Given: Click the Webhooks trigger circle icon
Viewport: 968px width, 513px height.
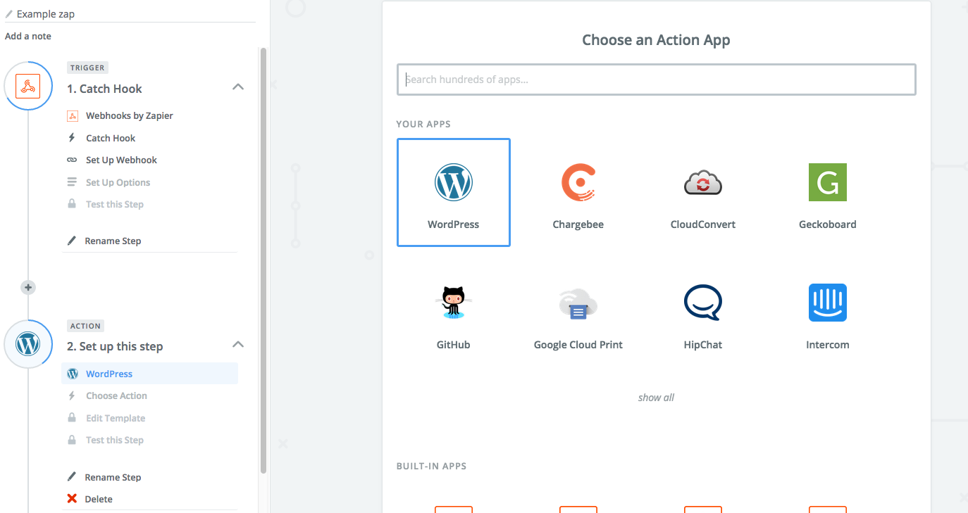Looking at the screenshot, I should (x=28, y=87).
